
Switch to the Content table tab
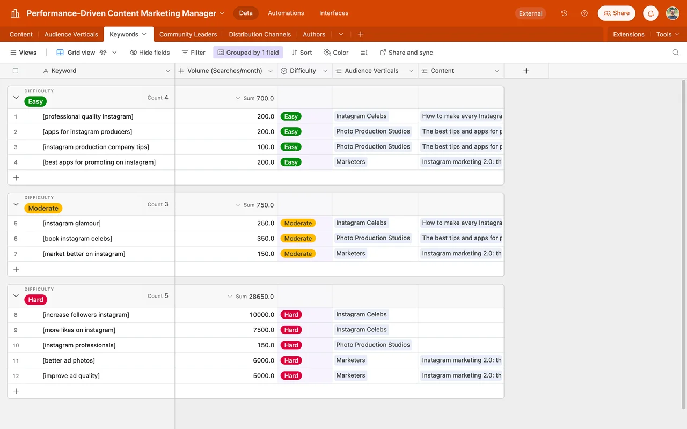(x=21, y=34)
